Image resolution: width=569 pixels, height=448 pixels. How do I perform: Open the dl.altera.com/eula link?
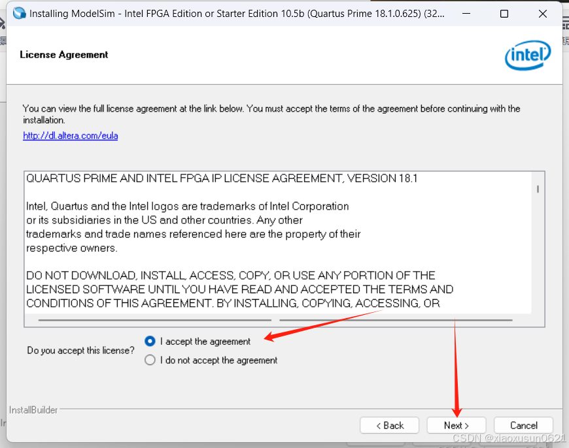point(71,136)
